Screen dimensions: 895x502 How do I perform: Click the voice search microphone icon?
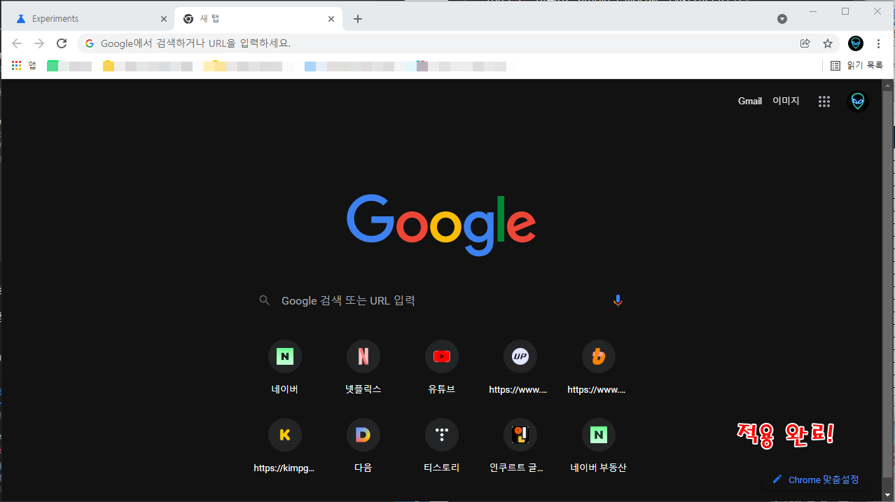(618, 300)
